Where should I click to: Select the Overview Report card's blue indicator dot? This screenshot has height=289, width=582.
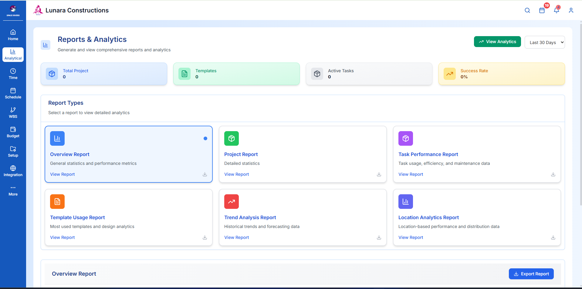pyautogui.click(x=205, y=138)
